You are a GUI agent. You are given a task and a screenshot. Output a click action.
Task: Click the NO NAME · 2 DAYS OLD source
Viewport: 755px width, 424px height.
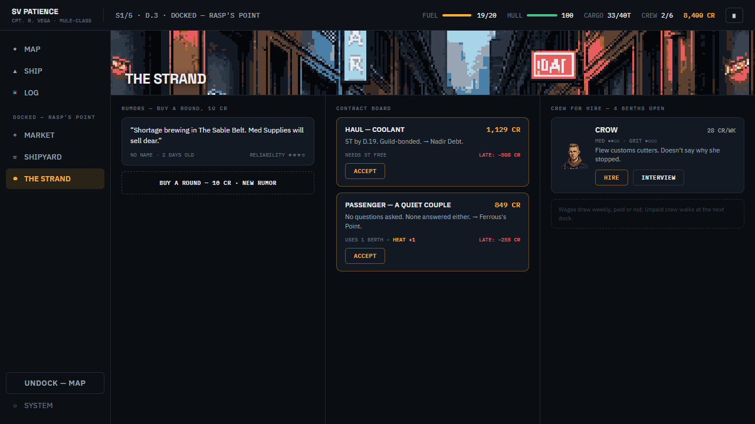point(162,155)
